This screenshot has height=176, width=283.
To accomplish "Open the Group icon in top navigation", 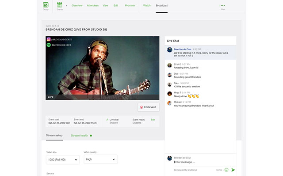I will (x=46, y=5).
